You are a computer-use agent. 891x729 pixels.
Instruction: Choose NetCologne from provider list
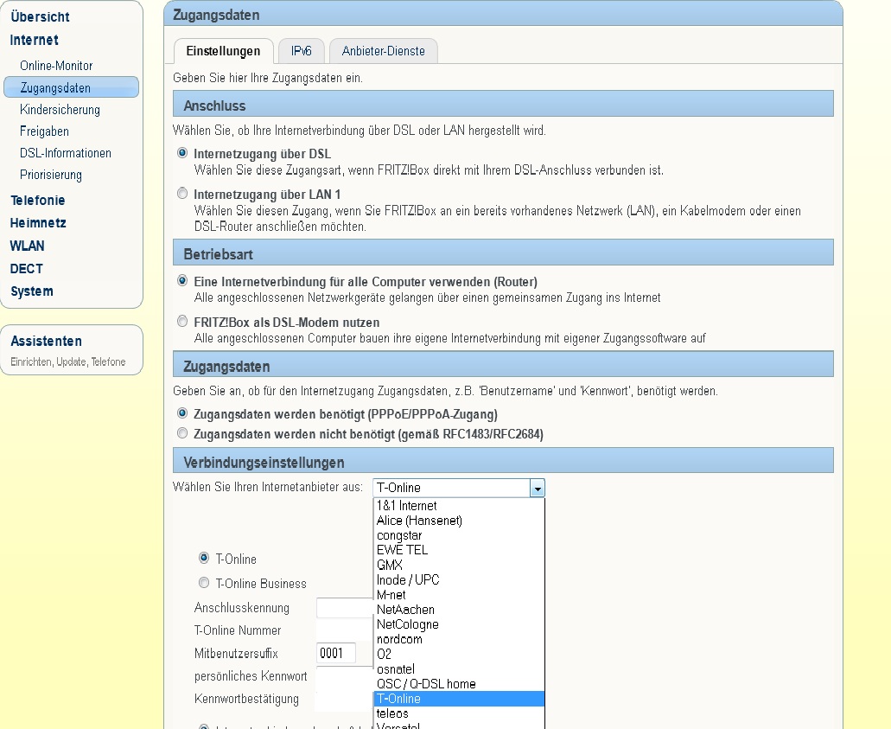(x=459, y=624)
